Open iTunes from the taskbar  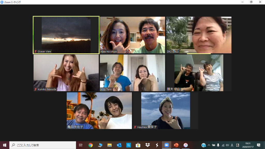(186, 145)
